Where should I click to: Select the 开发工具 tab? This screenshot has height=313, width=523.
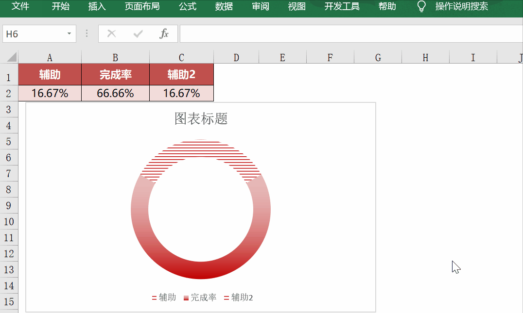tap(342, 6)
